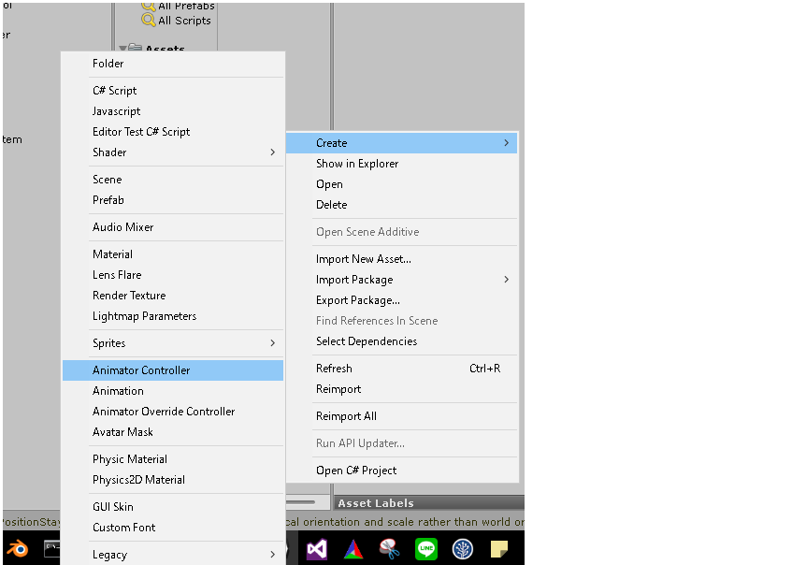Image resolution: width=806 pixels, height=565 pixels.
Task: Create a Render Texture
Action: (173, 296)
